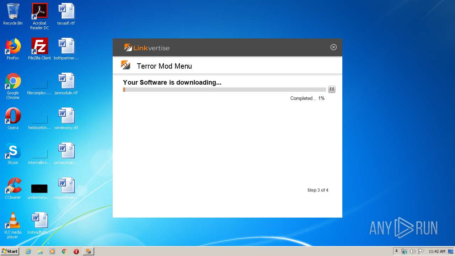Click 'Your Software is downloading...' heading
Image resolution: width=455 pixels, height=256 pixels.
coord(172,82)
